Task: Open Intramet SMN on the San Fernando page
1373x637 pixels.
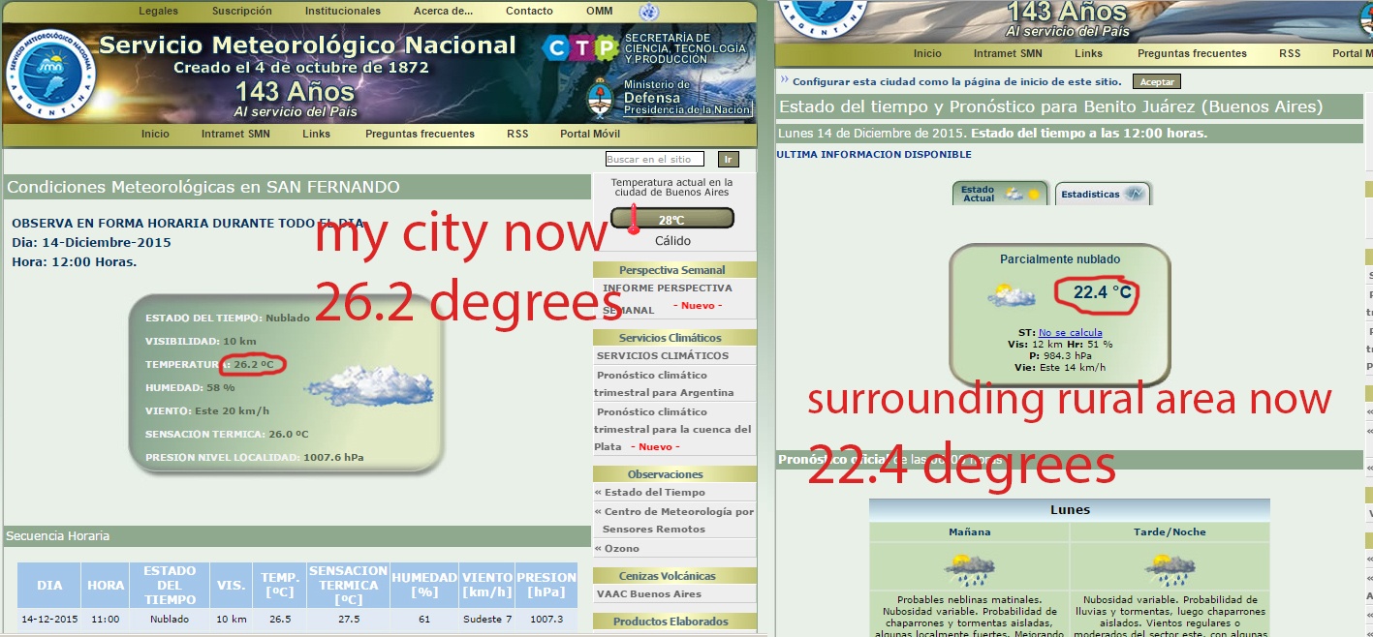Action: (234, 134)
